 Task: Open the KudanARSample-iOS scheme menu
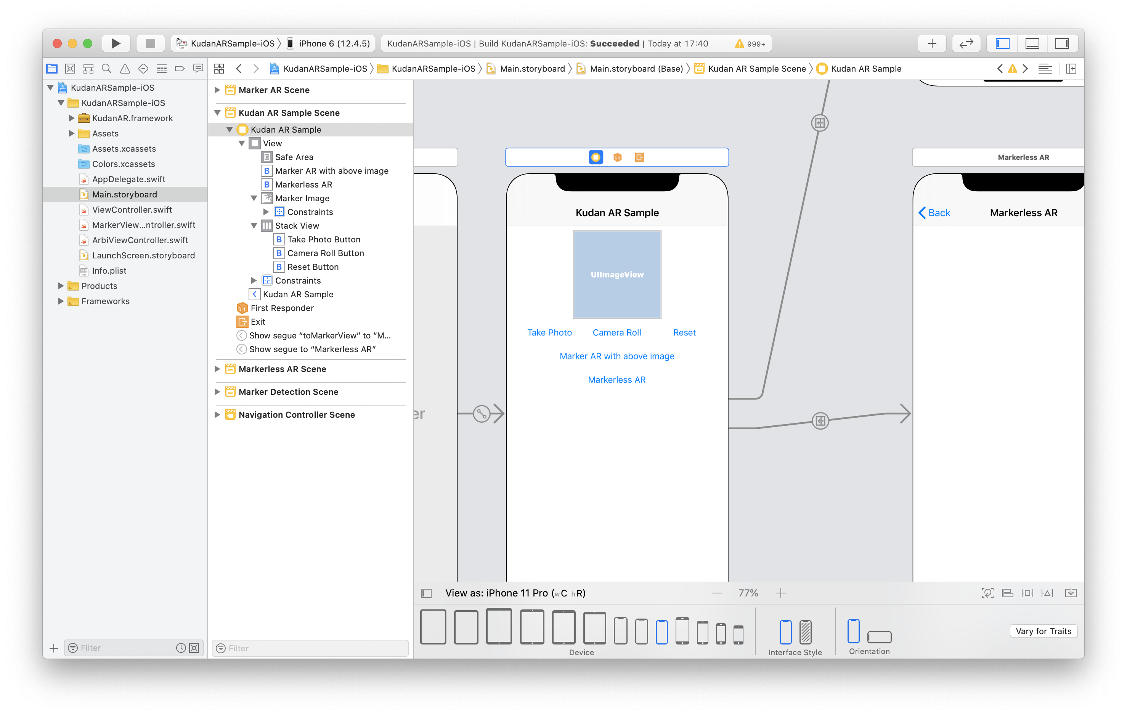point(226,43)
